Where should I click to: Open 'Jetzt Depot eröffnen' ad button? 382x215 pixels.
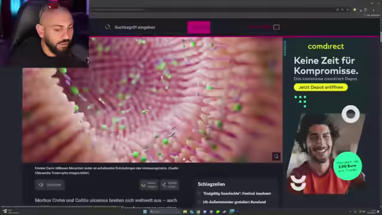pyautogui.click(x=321, y=87)
